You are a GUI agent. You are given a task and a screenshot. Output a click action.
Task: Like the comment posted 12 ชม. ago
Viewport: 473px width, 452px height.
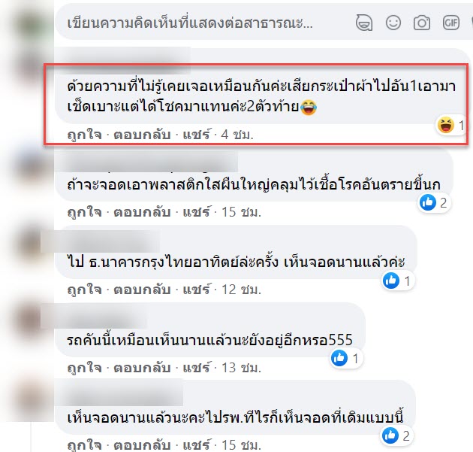(84, 290)
